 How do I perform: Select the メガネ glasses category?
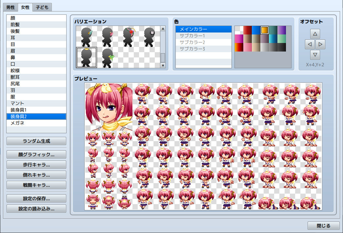coord(36,123)
